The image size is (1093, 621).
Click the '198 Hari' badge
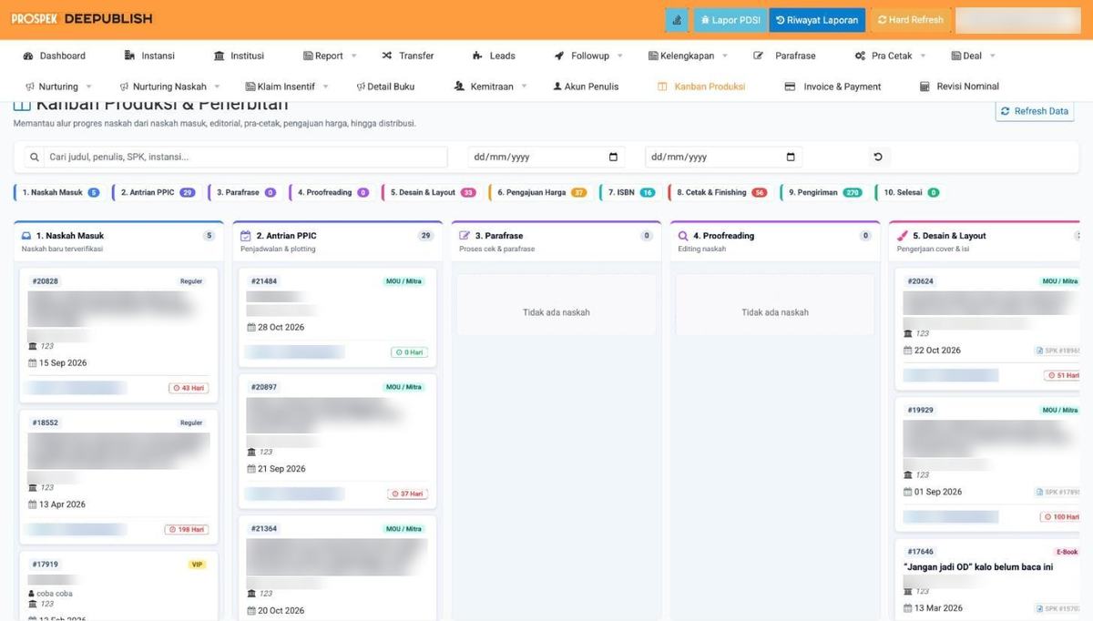(186, 529)
